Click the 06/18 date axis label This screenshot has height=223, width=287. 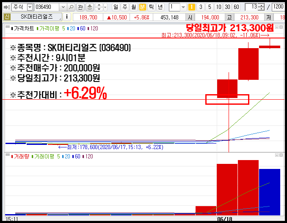click(225, 219)
